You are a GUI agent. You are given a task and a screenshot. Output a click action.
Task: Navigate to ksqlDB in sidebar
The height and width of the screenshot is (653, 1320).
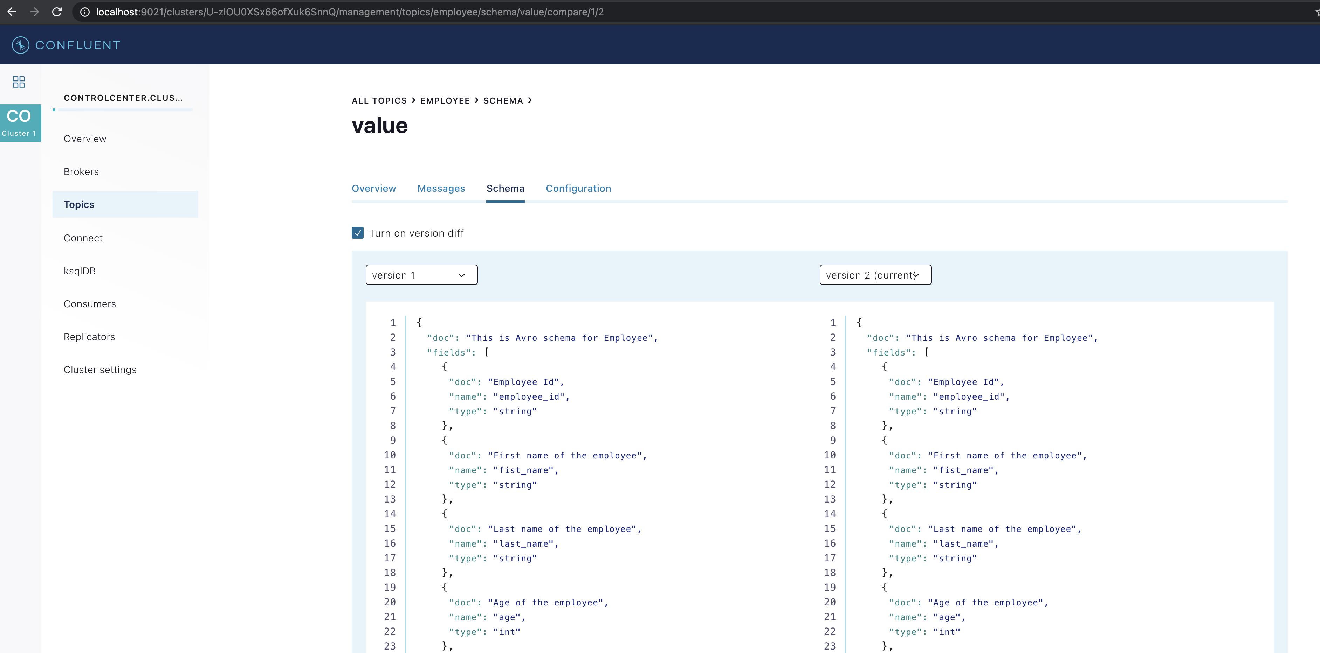pyautogui.click(x=80, y=271)
